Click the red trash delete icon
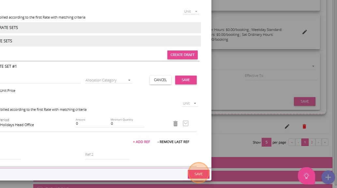This screenshot has width=337, height=188. (x=304, y=126)
